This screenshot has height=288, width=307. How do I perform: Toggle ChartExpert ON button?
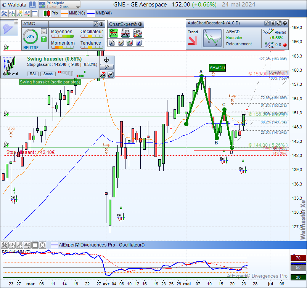[x=114, y=33]
